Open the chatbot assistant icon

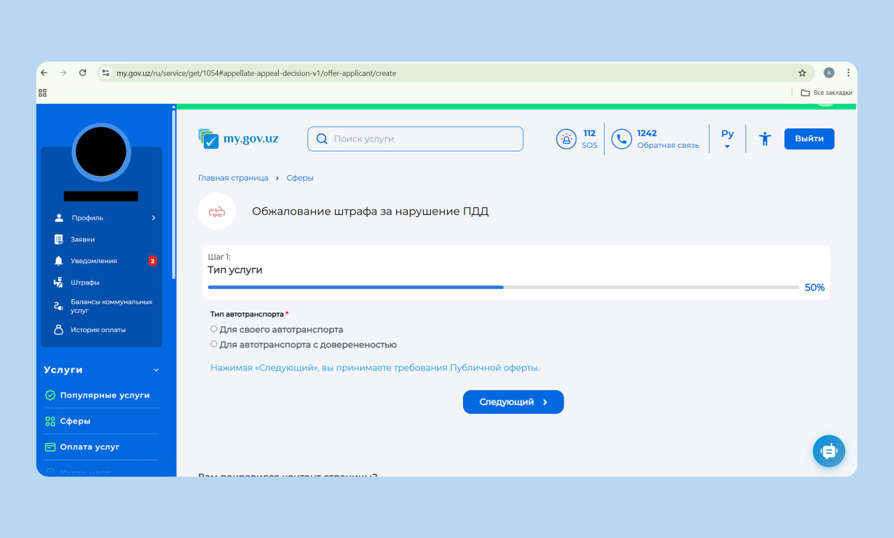tap(828, 451)
